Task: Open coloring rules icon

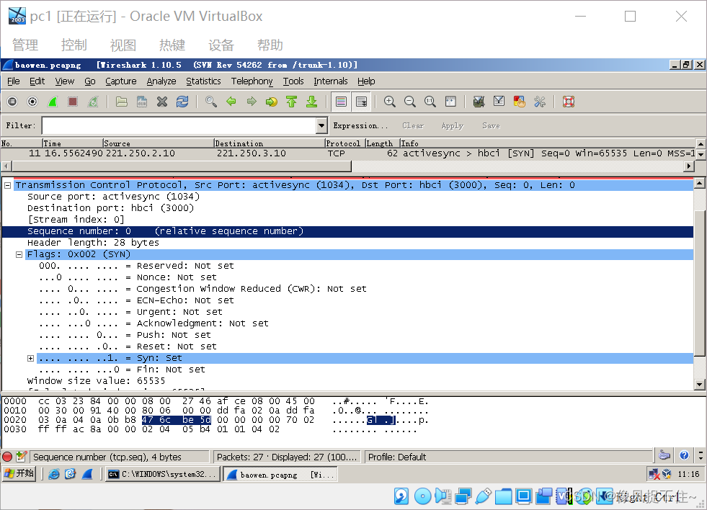Action: [x=520, y=102]
